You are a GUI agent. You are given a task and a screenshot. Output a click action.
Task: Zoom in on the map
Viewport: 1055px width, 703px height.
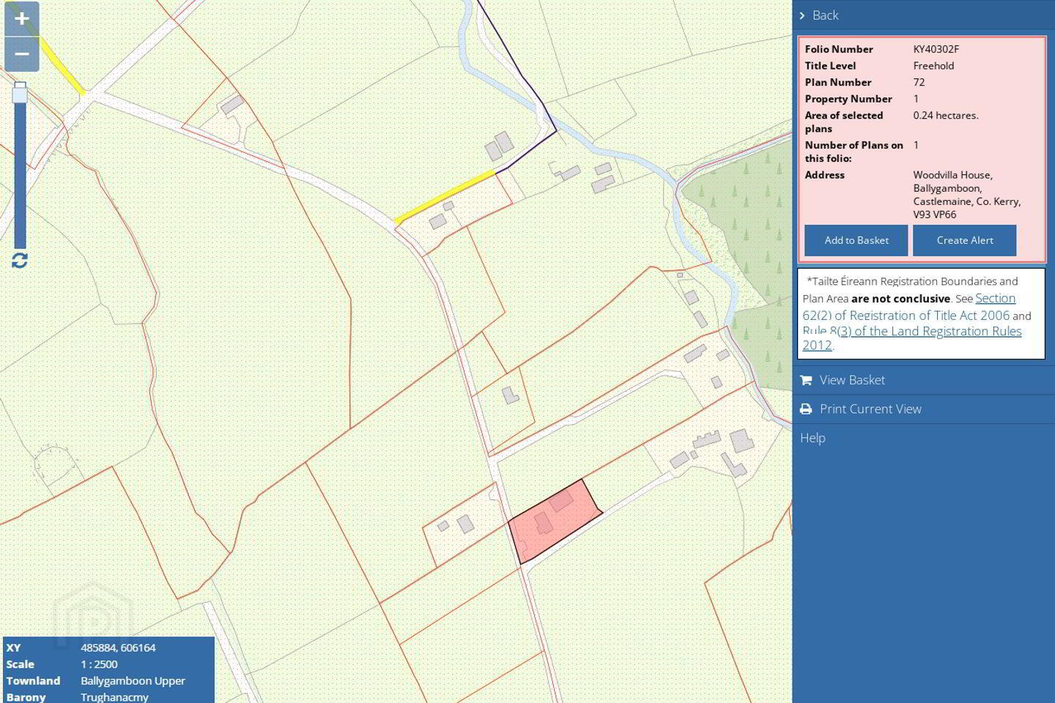pyautogui.click(x=21, y=18)
